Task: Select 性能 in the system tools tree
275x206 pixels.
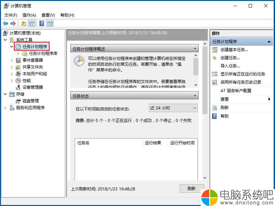Action: point(27,81)
